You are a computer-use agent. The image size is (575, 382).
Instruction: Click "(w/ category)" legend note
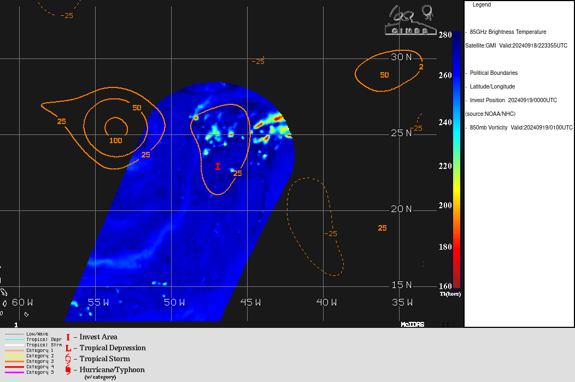[x=100, y=377]
